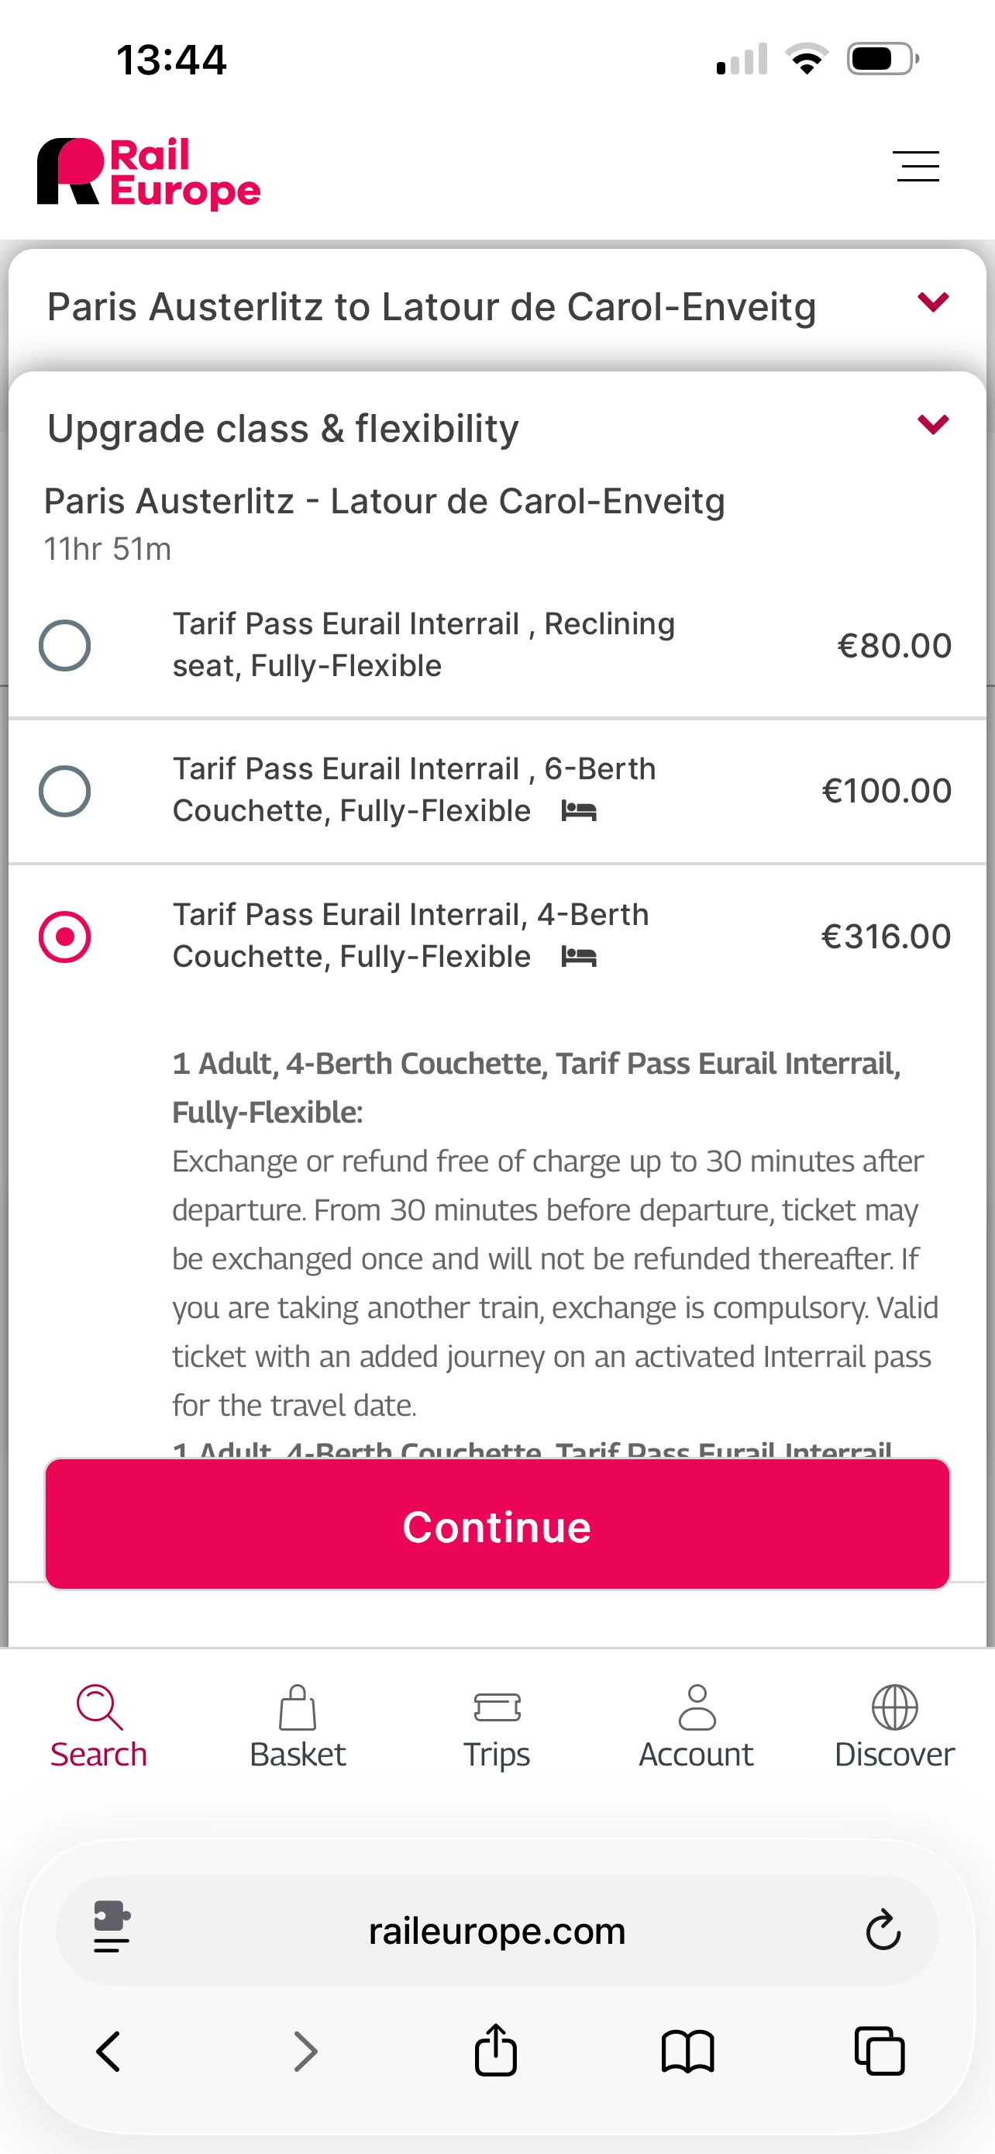Open Safari bookmarks book icon

[687, 2051]
